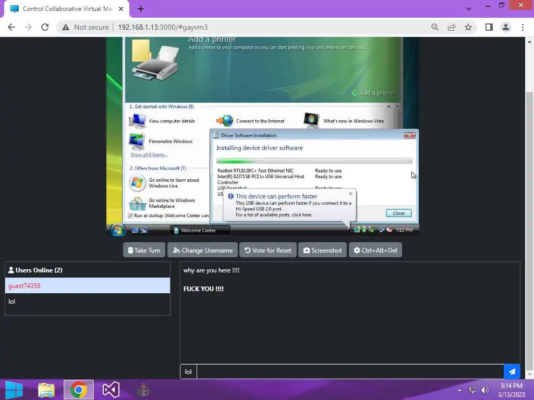Click the VM volume muted tray icon
Image resolution: width=534 pixels, height=400 pixels.
(x=389, y=230)
